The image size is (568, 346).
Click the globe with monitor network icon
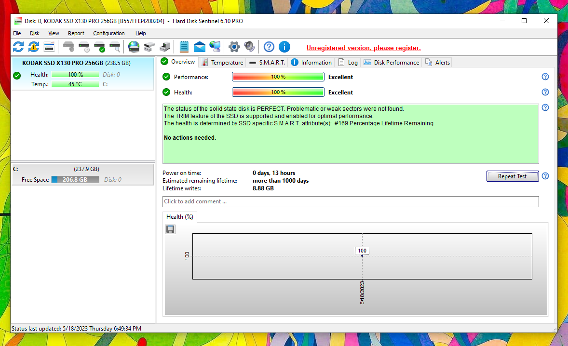tap(215, 47)
